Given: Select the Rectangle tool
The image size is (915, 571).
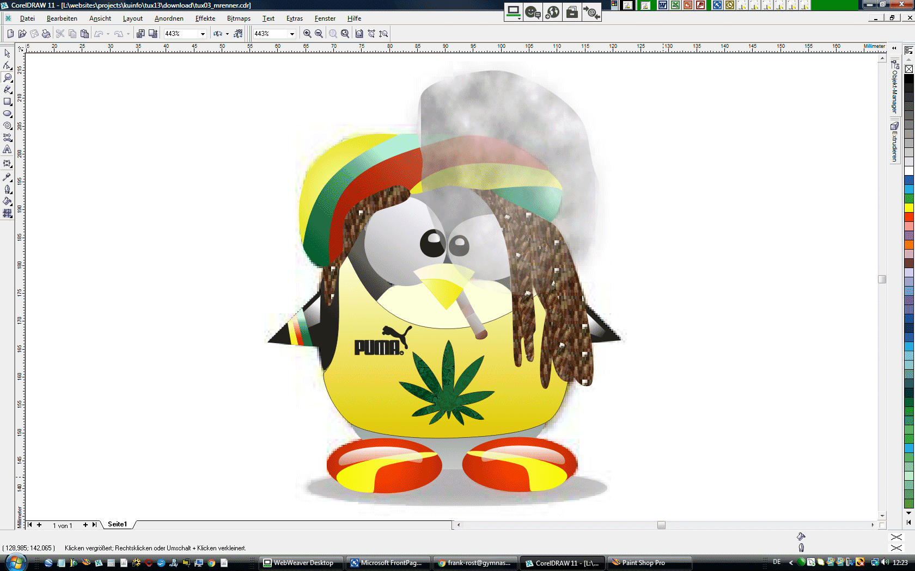Looking at the screenshot, I should pyautogui.click(x=7, y=102).
